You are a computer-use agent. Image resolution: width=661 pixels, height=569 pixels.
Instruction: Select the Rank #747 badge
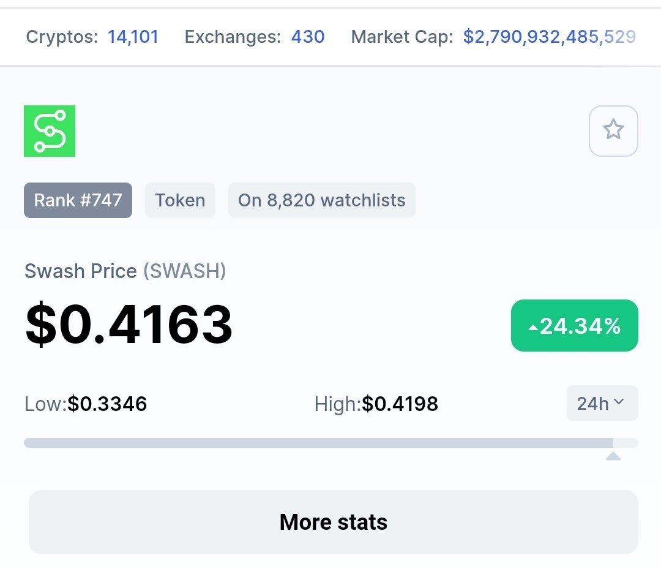[78, 200]
